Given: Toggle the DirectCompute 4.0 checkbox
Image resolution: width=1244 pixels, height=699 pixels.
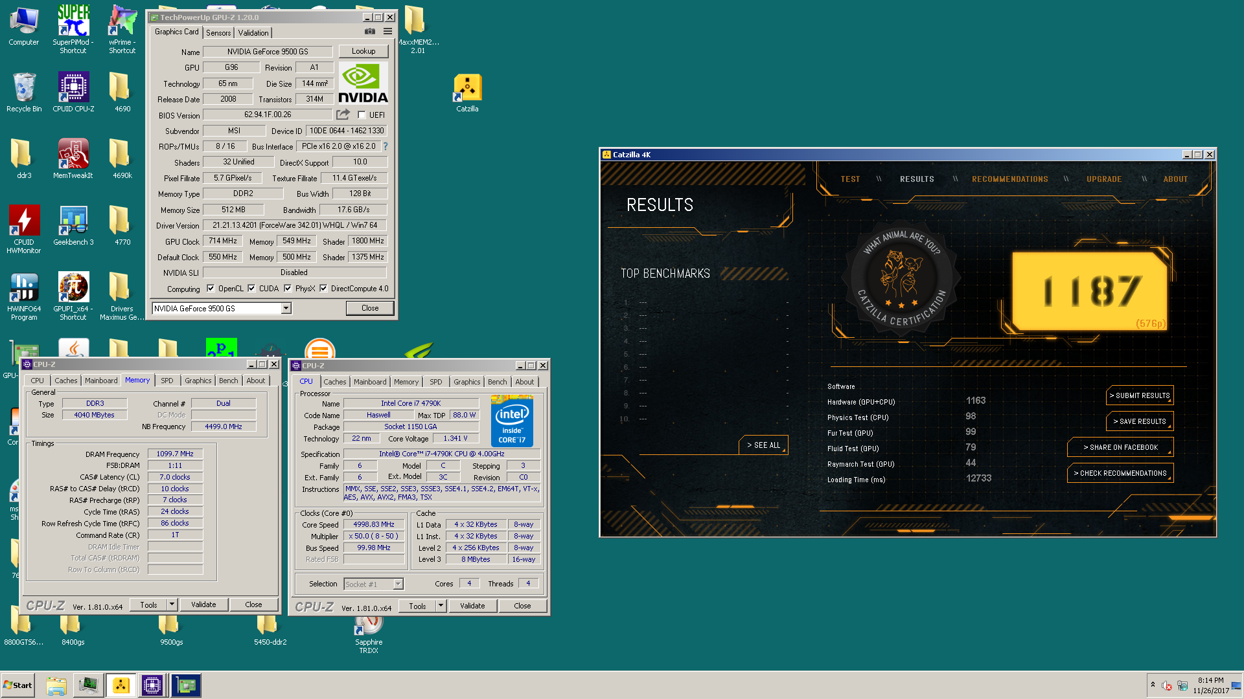Looking at the screenshot, I should pyautogui.click(x=323, y=289).
